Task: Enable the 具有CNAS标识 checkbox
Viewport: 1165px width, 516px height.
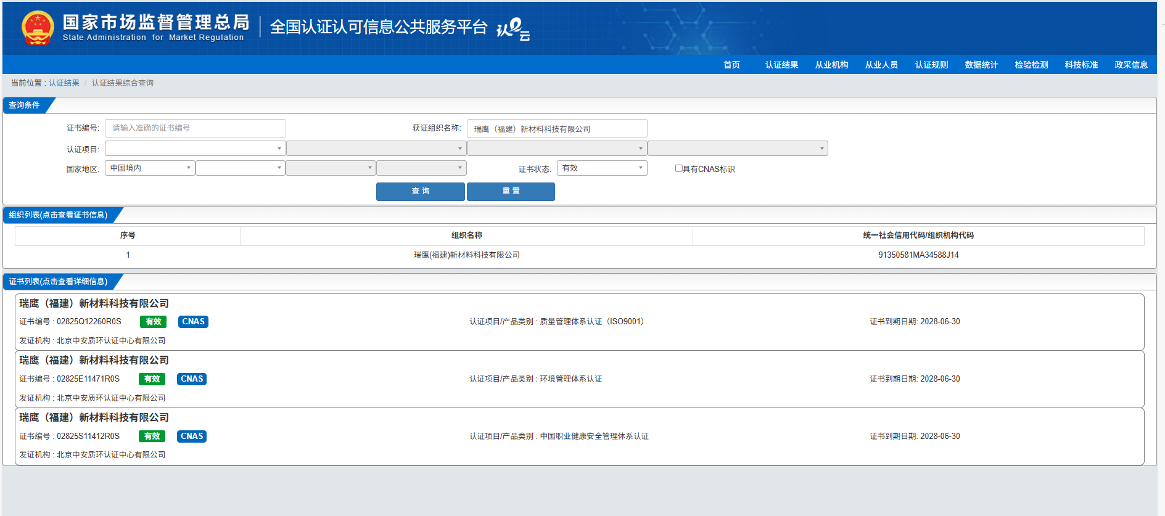Action: pos(678,168)
